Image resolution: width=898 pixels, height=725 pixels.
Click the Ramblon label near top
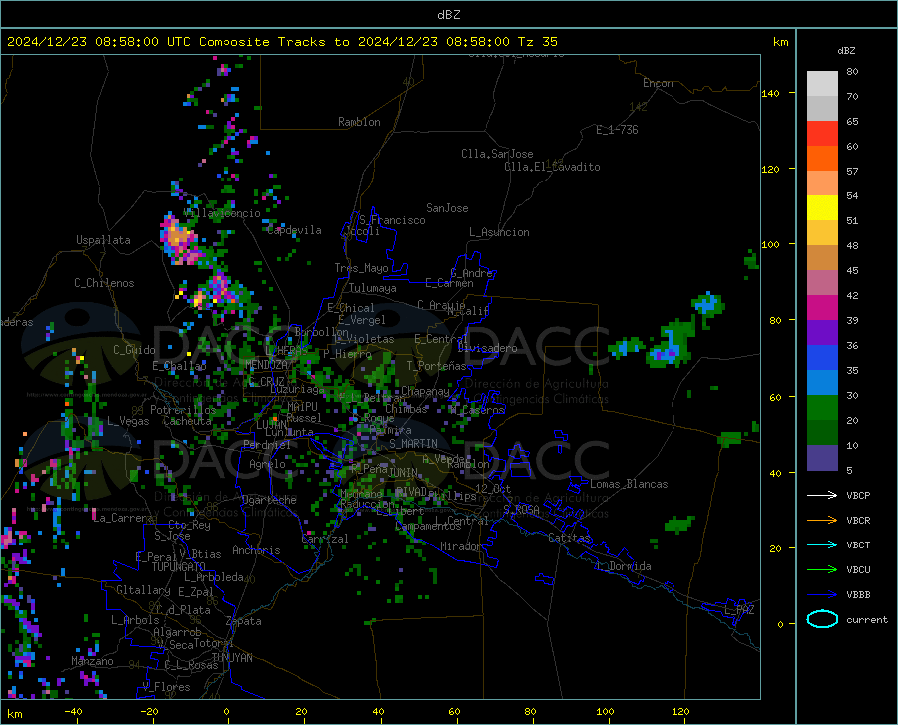click(359, 122)
